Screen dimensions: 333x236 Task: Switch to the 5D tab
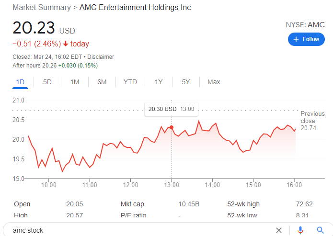(47, 82)
